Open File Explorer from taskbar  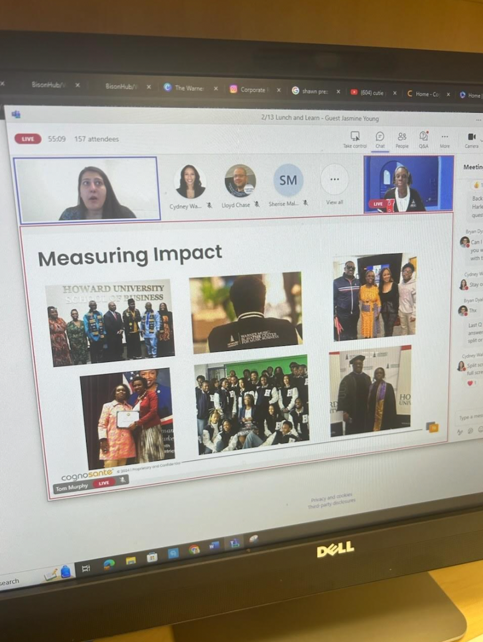(131, 561)
